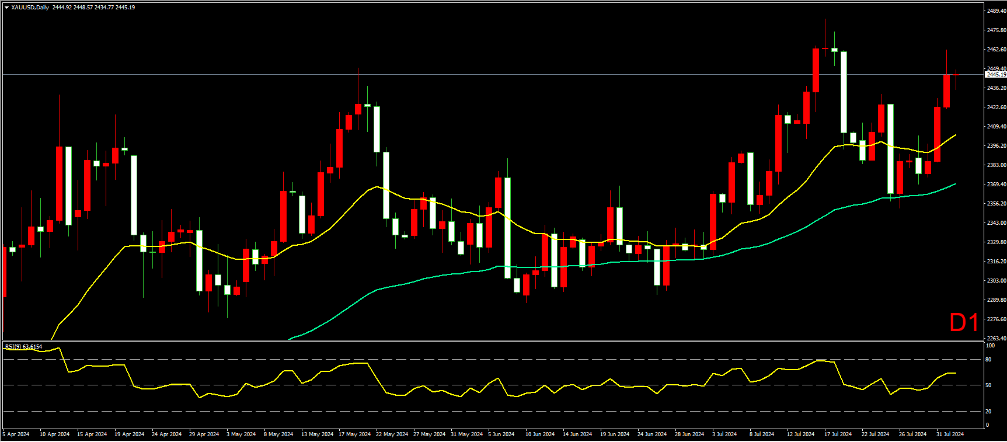The width and height of the screenshot is (1007, 442).
Task: Click date label 17 May 2024
Action: tap(354, 434)
